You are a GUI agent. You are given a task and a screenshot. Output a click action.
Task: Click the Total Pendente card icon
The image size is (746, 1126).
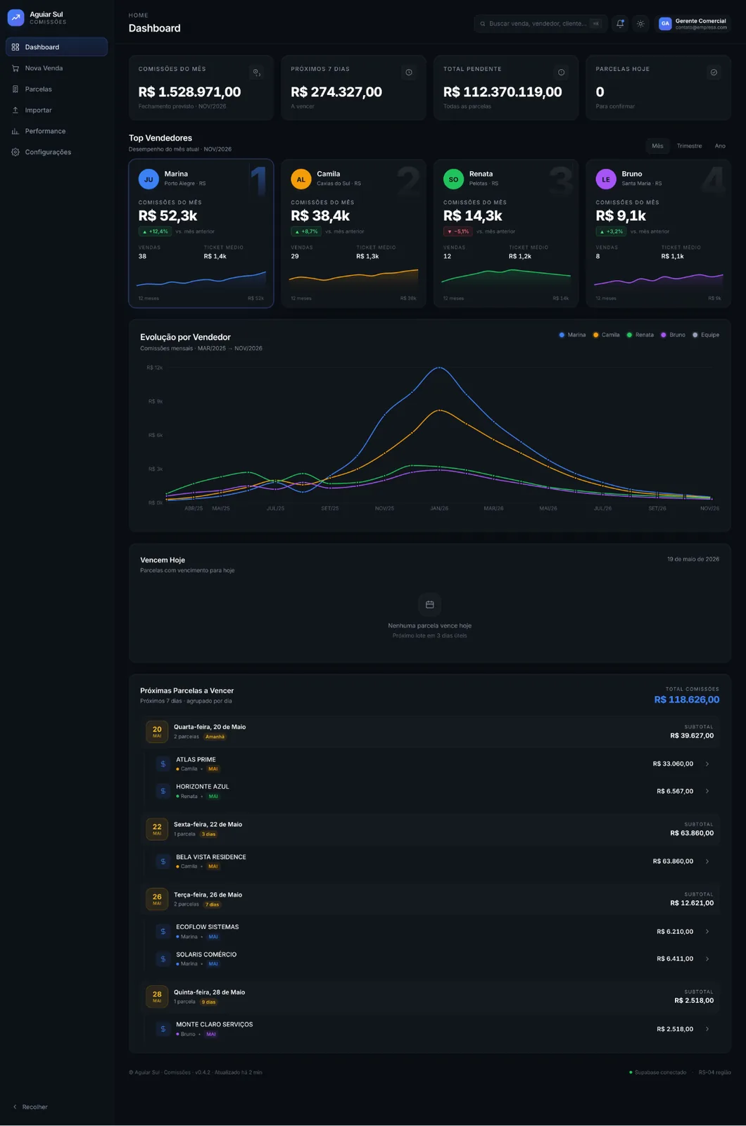coord(561,72)
